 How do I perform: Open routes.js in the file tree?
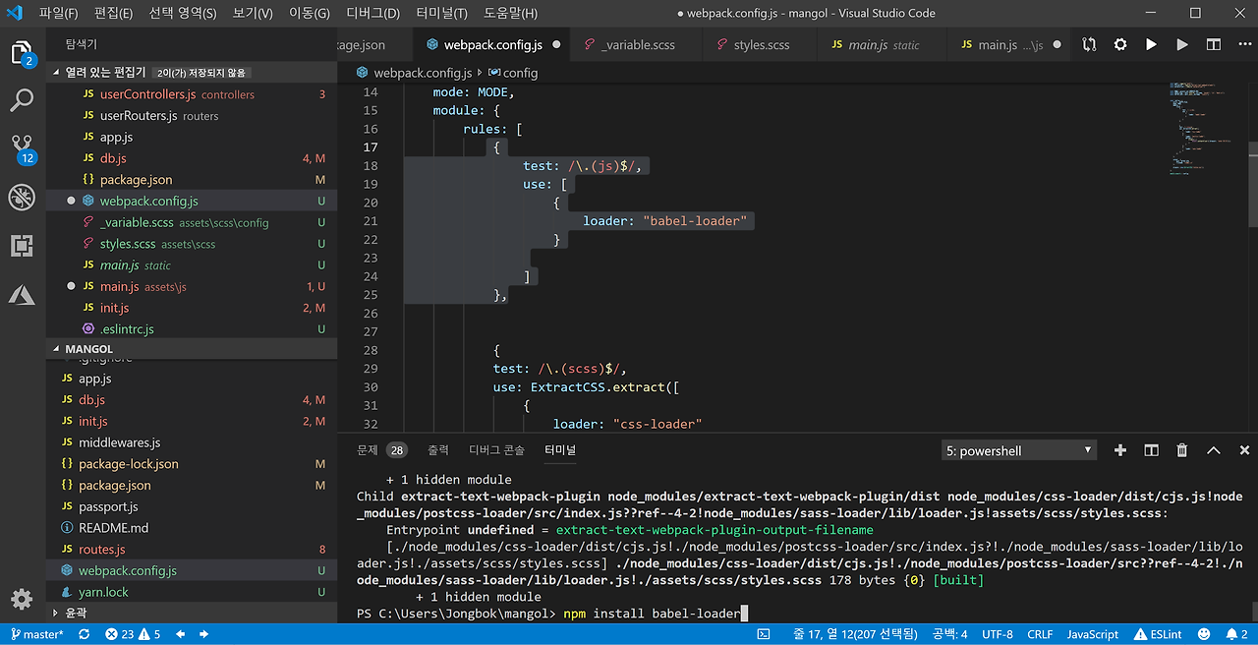tap(192, 550)
